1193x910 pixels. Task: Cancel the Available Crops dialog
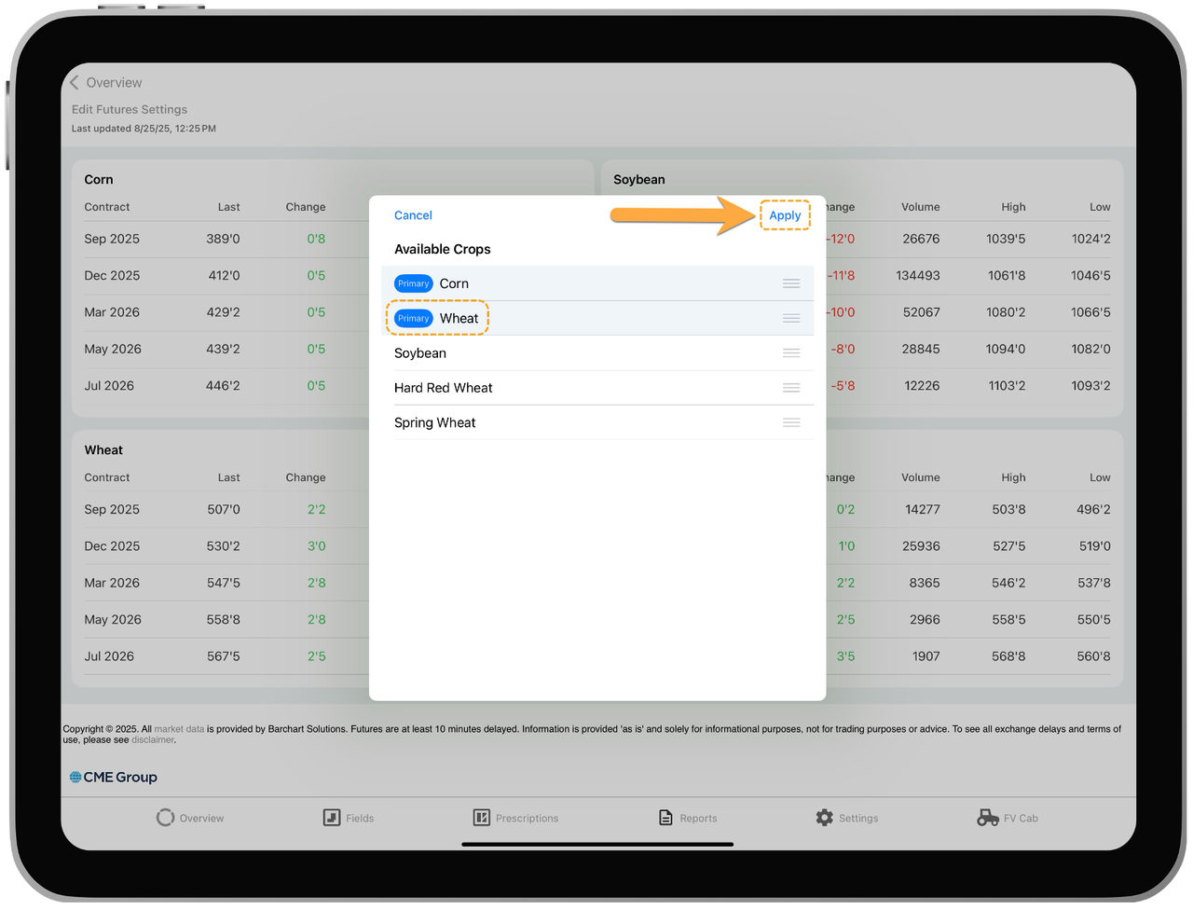click(413, 215)
